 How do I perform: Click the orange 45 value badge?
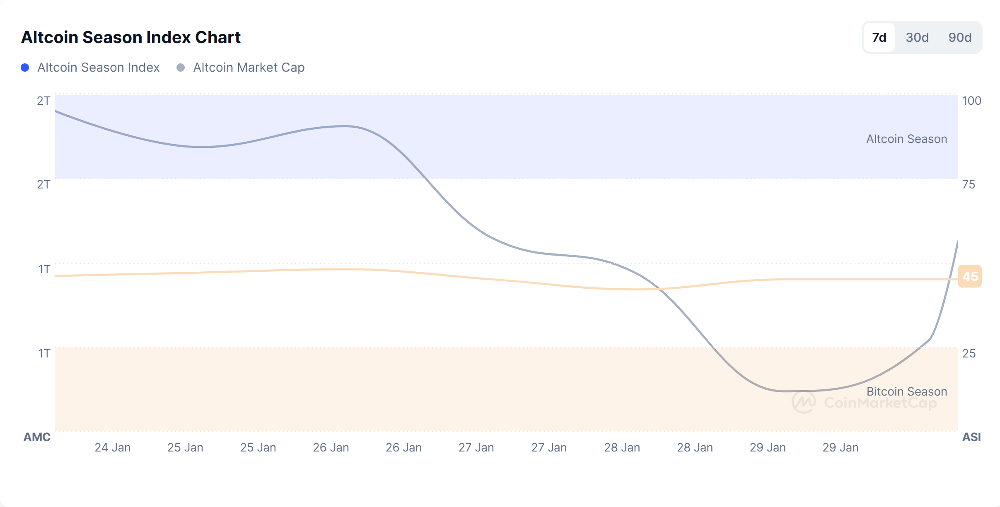(970, 276)
